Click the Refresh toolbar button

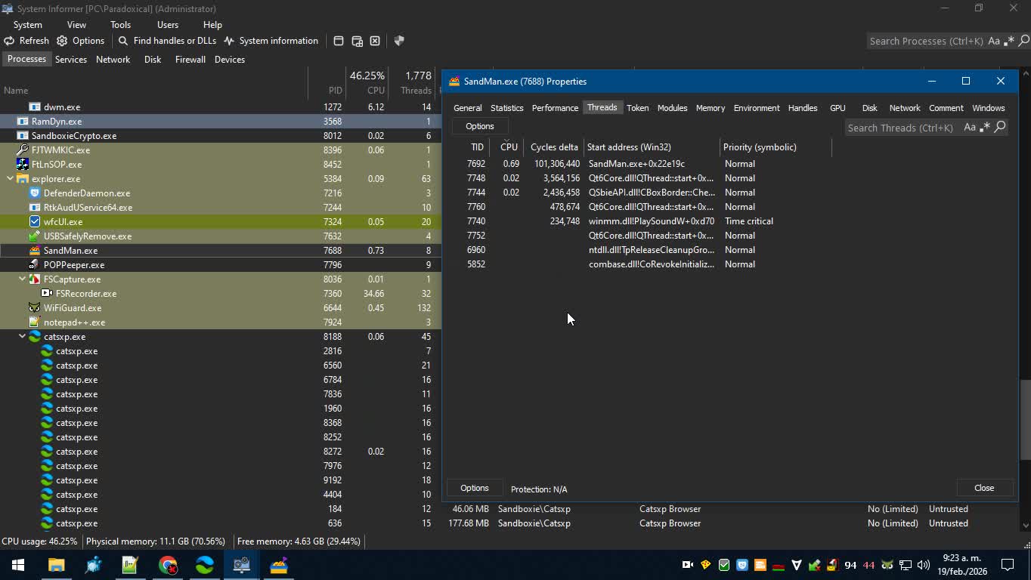click(26, 41)
